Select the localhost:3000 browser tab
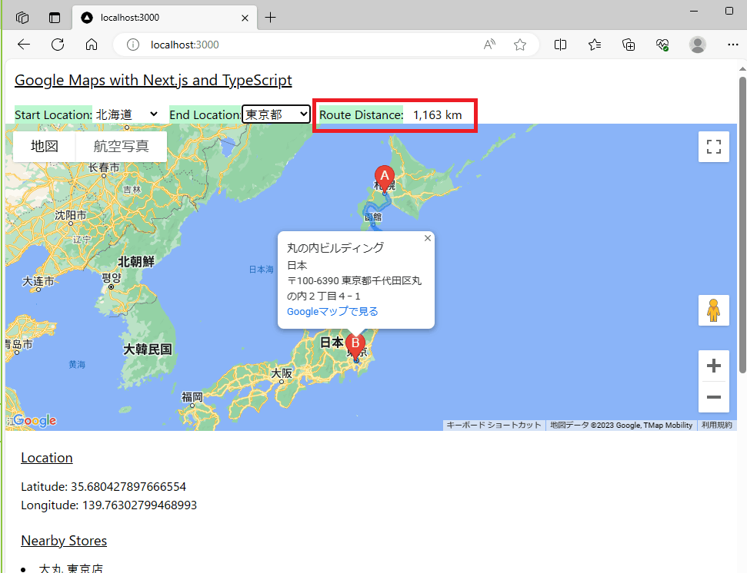This screenshot has height=573, width=747. [x=165, y=18]
